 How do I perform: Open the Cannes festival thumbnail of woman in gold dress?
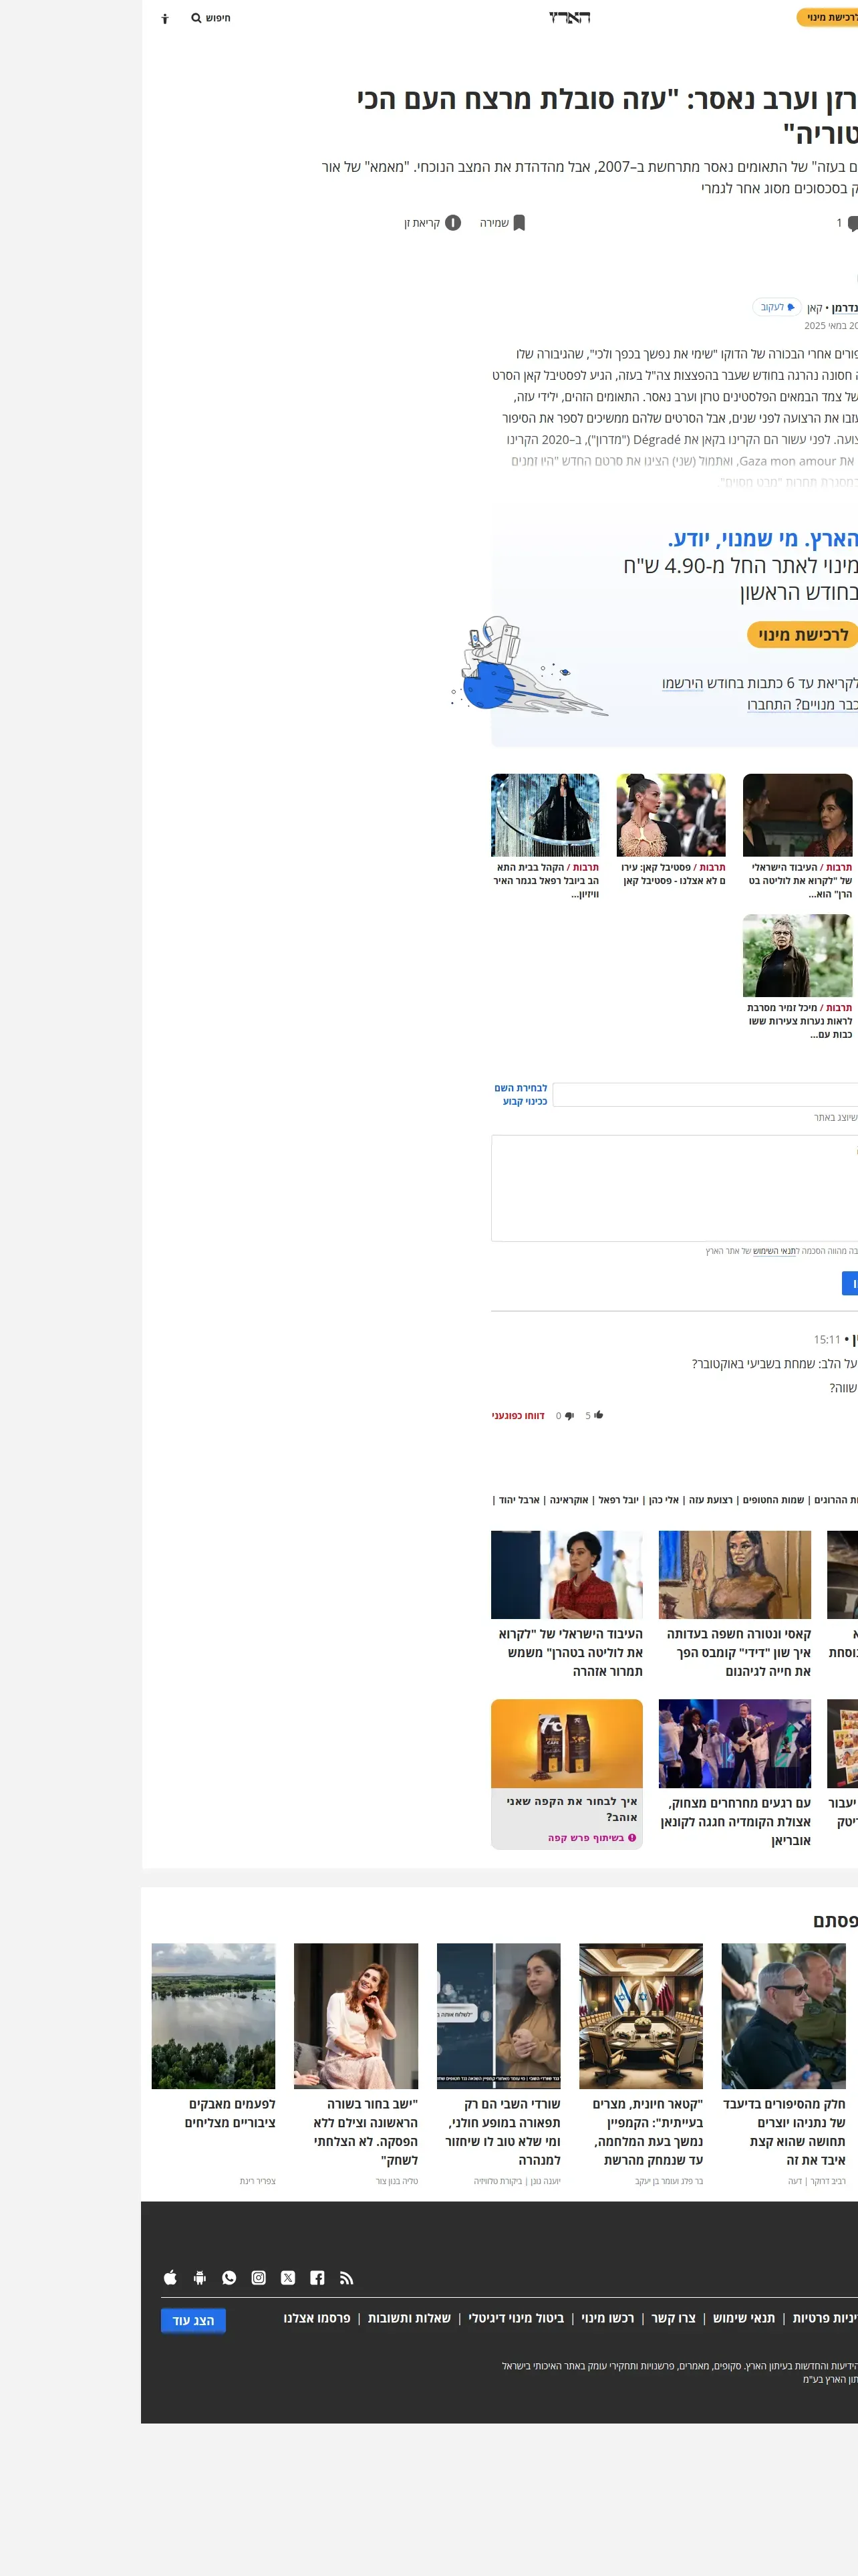click(x=671, y=814)
